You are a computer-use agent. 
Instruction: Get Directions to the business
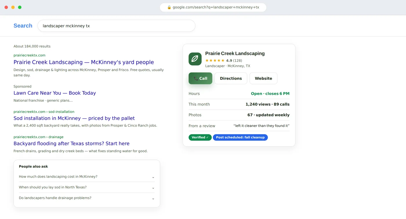[x=231, y=78]
